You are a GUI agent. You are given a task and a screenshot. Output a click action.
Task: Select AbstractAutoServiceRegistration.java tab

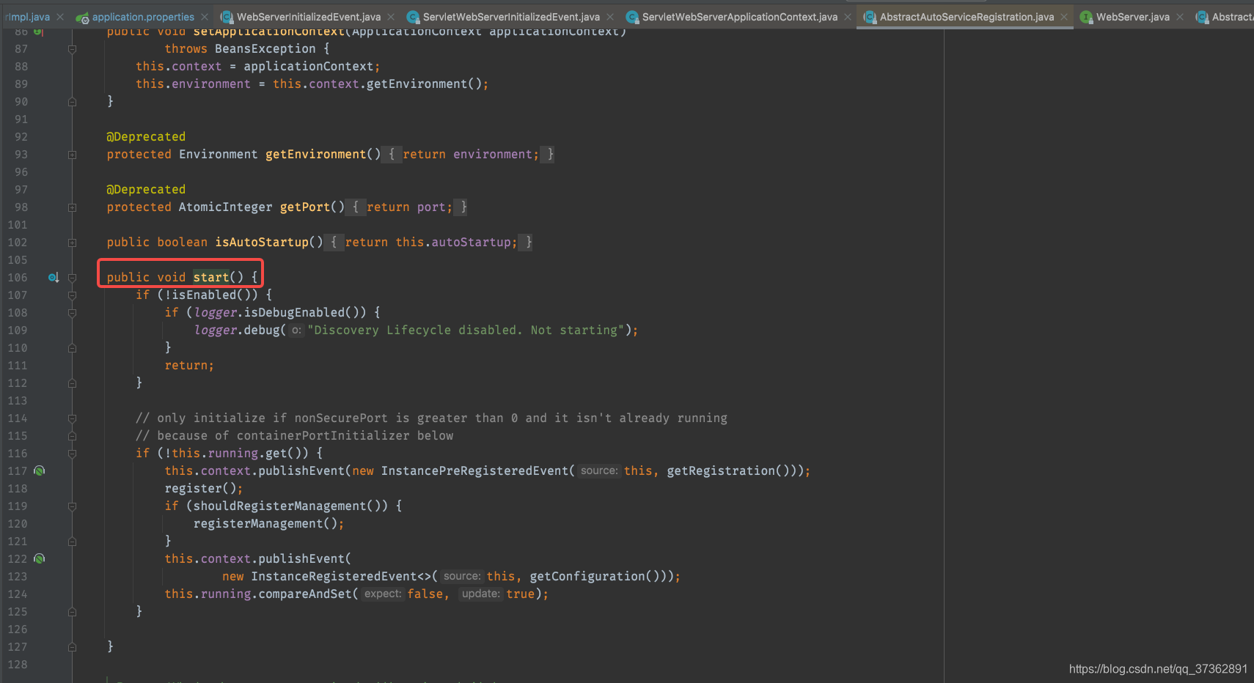(967, 17)
